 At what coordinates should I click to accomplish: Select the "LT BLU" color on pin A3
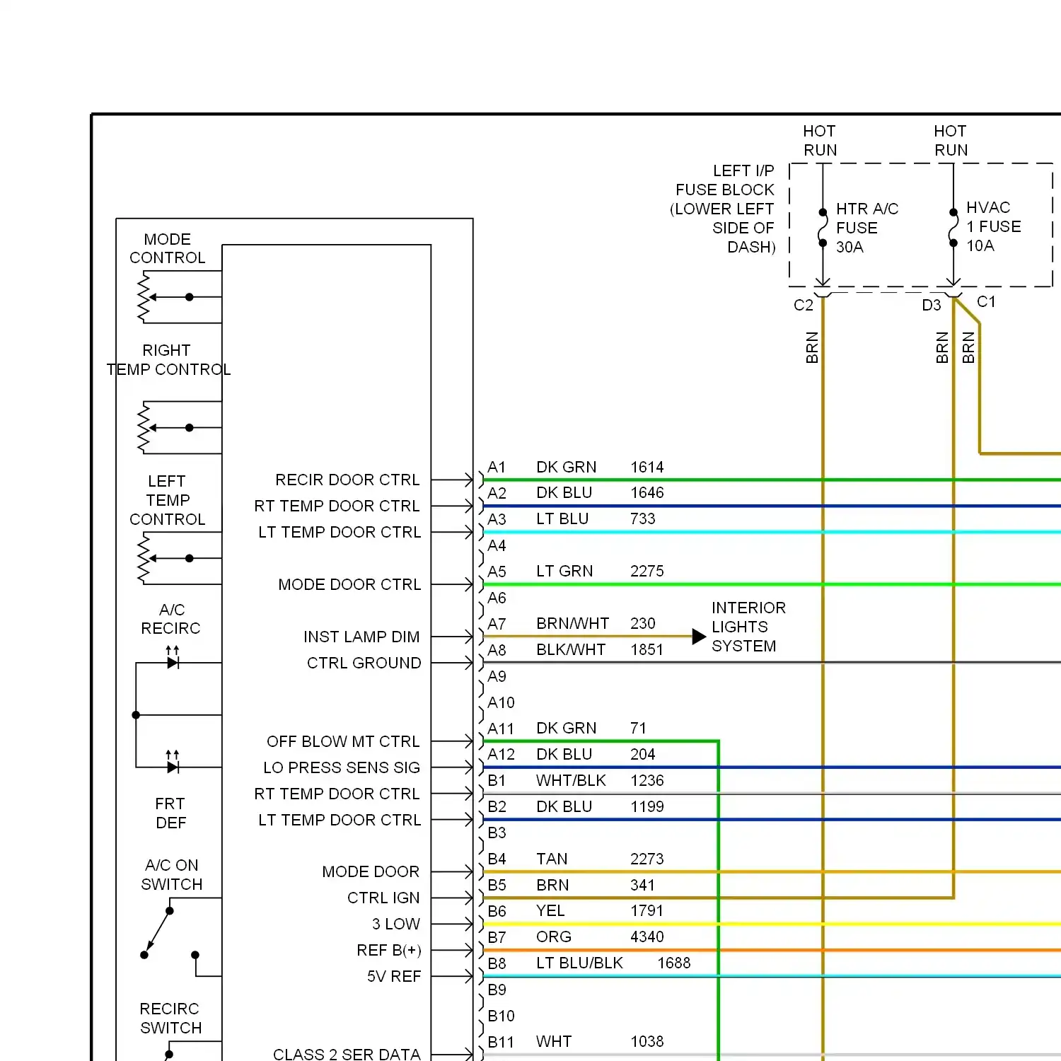(x=562, y=518)
